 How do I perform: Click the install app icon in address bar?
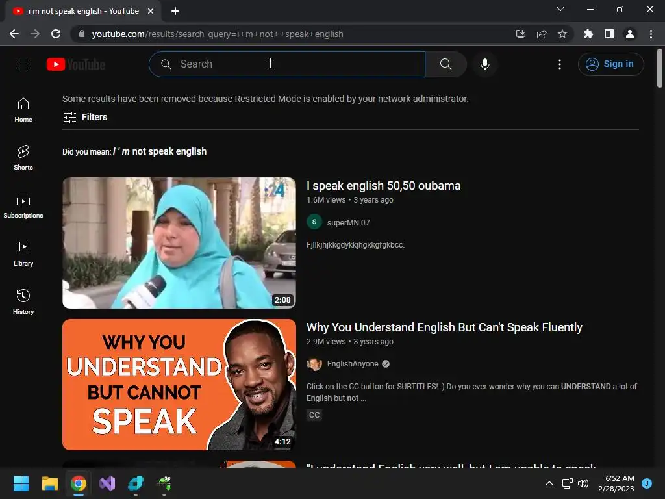520,34
